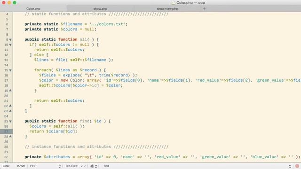Switch to the Color.php tab

[33, 9]
